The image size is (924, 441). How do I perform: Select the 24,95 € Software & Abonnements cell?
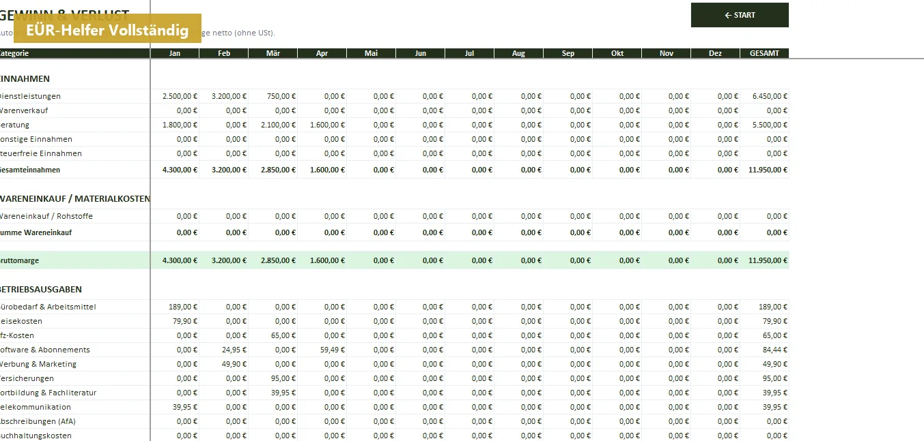tap(224, 350)
